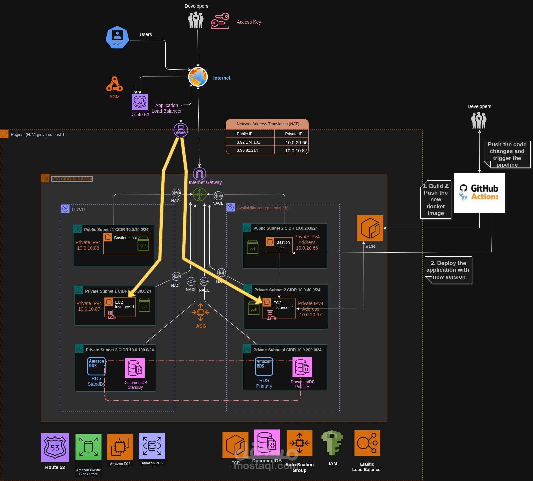533x481 pixels.
Task: Click the Private IPv4 10.0.10.88 text
Action: tap(88, 245)
